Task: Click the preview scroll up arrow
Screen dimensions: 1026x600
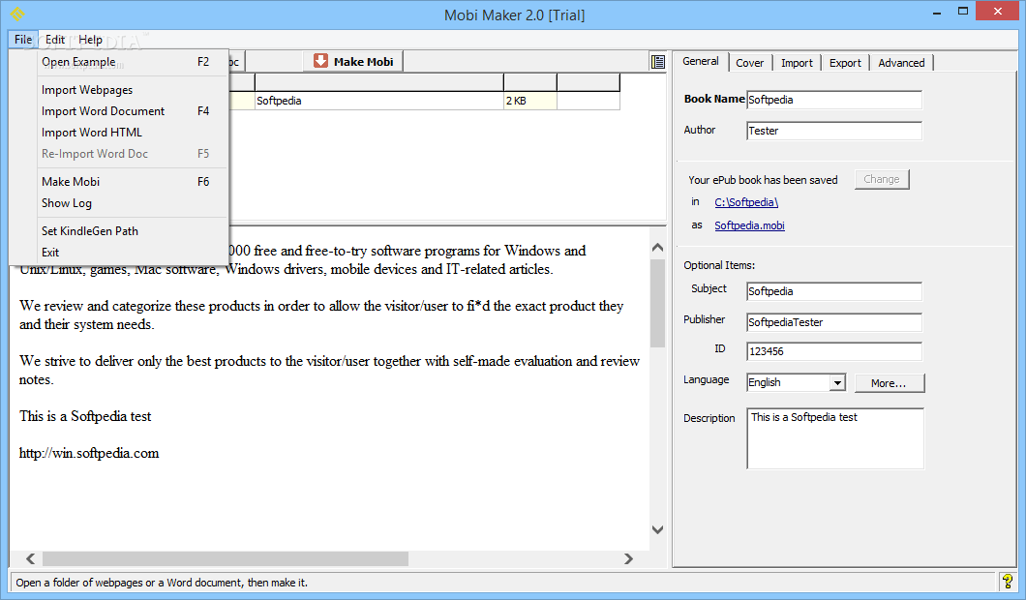Action: 657,248
